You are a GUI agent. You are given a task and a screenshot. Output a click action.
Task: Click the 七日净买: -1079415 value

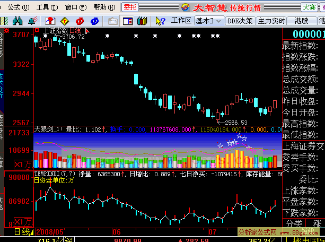tap(210, 174)
